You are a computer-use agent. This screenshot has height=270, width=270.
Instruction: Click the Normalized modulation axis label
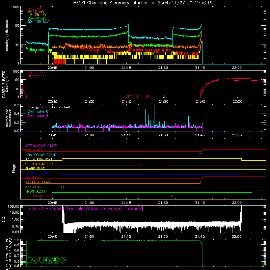coord(8,118)
